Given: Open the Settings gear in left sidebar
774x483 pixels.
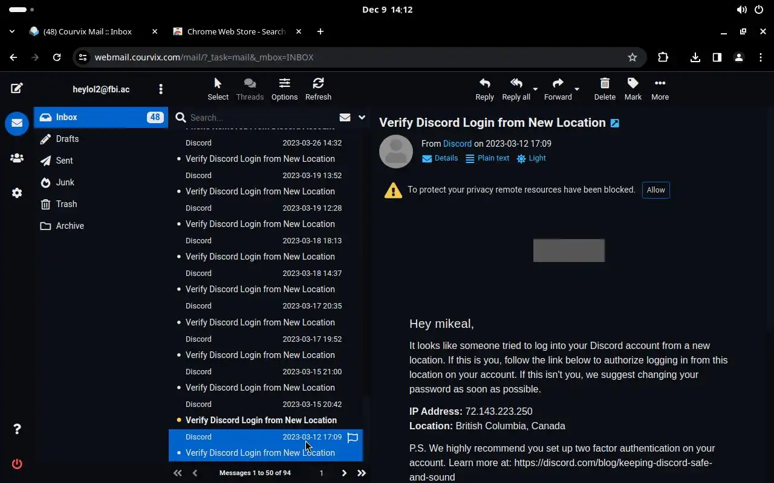Looking at the screenshot, I should point(17,193).
